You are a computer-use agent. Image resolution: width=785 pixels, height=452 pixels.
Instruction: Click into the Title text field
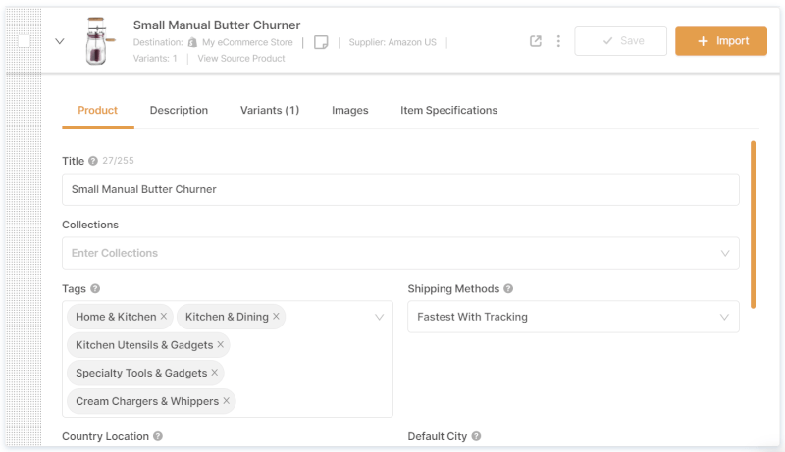click(400, 189)
